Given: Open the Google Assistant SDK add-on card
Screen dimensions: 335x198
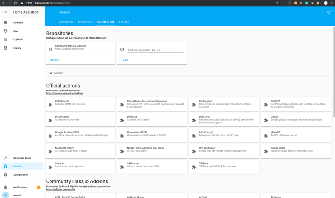Looking at the screenshot, I should (80, 135).
